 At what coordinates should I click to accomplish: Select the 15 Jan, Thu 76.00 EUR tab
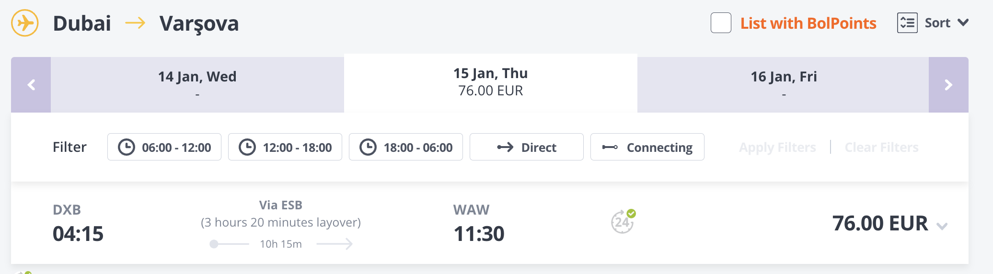click(490, 82)
